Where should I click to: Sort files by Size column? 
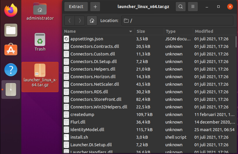point(141,31)
